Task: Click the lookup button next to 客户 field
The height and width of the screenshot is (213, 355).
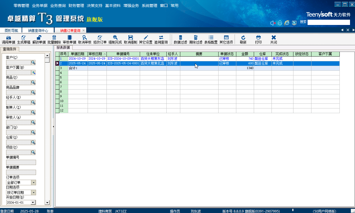Action: 33,63
